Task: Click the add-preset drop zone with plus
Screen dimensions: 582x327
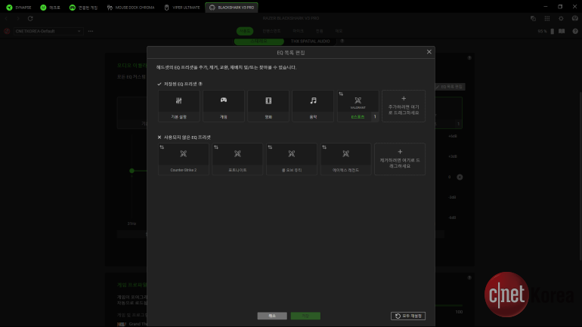Action: [x=404, y=106]
